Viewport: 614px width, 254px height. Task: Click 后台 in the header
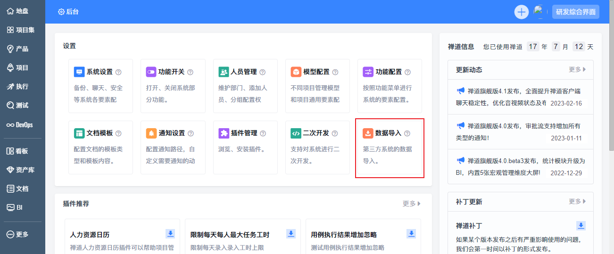pos(68,12)
